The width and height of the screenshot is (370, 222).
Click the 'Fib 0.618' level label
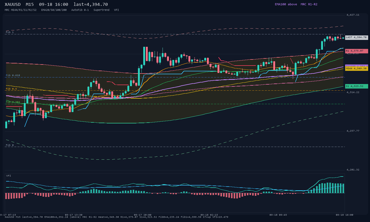(x=13, y=75)
